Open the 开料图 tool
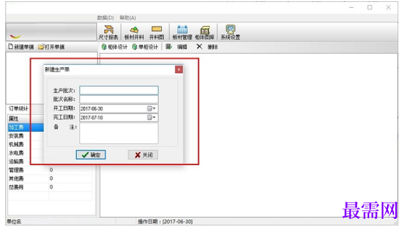This screenshot has width=409, height=229. 157,32
